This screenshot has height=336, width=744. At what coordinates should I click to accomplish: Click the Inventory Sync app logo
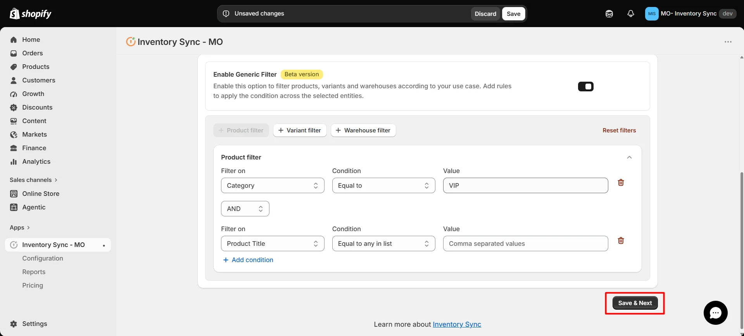(x=131, y=41)
